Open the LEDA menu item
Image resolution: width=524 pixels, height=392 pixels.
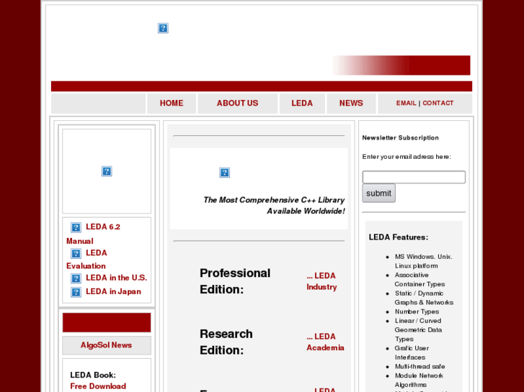pos(302,103)
